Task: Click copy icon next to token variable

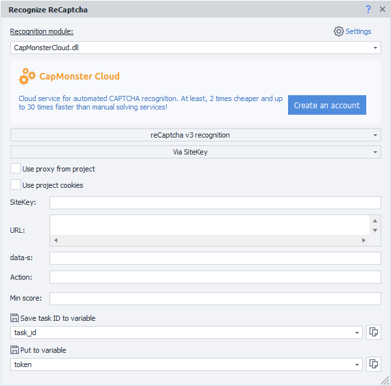Action: tap(373, 364)
